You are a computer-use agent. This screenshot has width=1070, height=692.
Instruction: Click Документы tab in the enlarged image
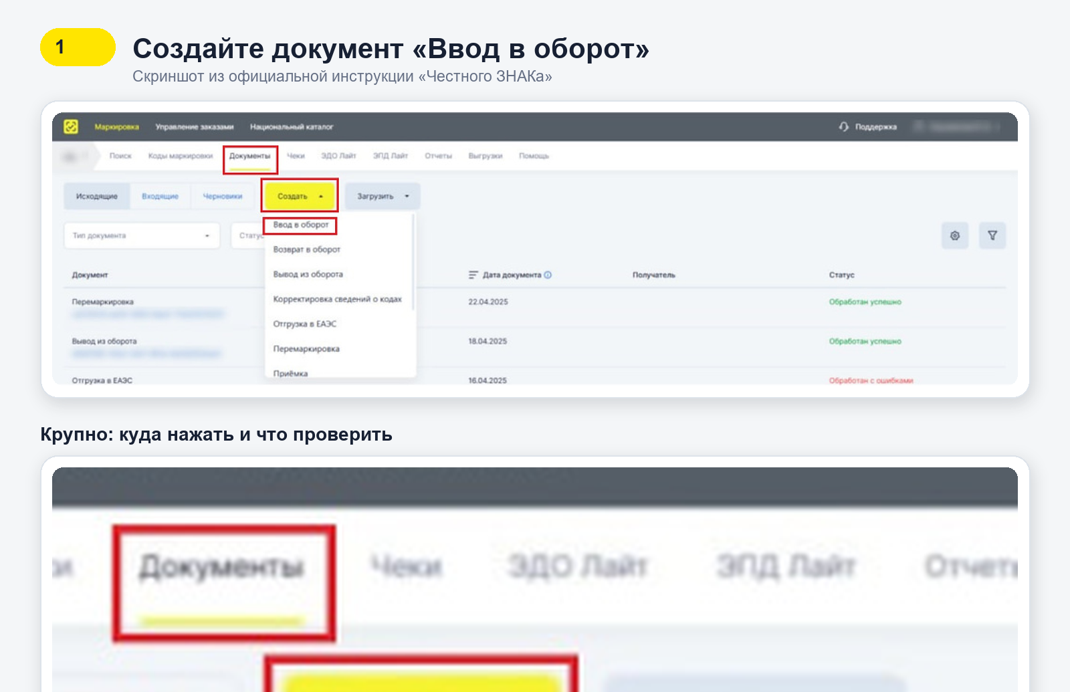221,568
